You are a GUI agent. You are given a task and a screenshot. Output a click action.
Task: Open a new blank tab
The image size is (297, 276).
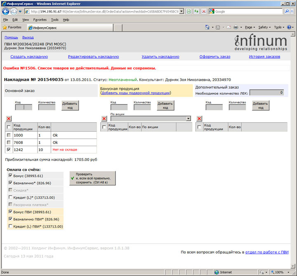point(118,28)
